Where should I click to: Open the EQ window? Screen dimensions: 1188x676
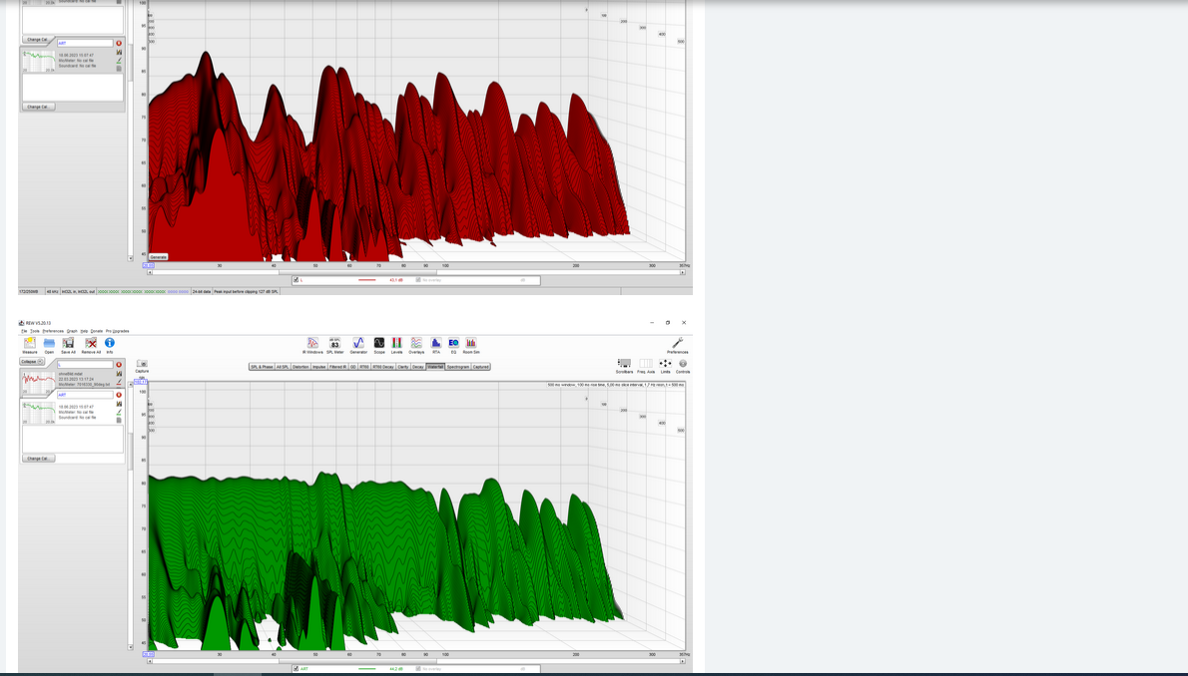point(453,344)
